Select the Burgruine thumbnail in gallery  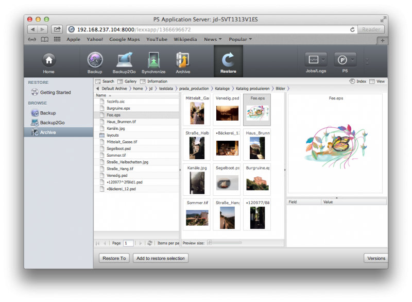257,180
